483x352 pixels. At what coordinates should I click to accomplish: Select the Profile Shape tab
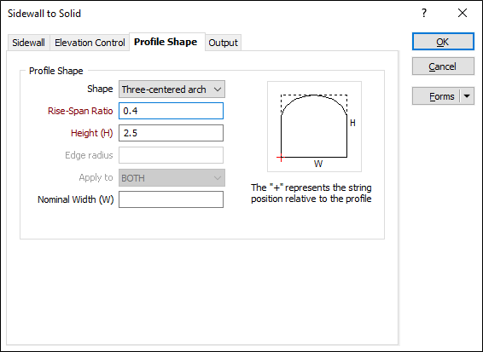(x=166, y=42)
